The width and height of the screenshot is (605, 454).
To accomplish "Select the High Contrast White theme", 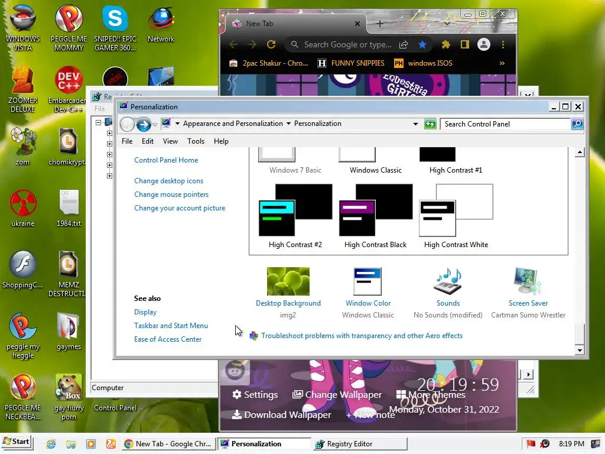I will pyautogui.click(x=456, y=216).
